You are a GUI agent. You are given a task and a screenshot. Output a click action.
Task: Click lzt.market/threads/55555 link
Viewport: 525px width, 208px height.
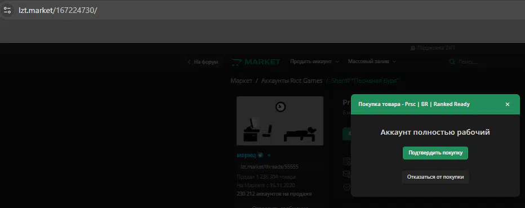click(269, 167)
